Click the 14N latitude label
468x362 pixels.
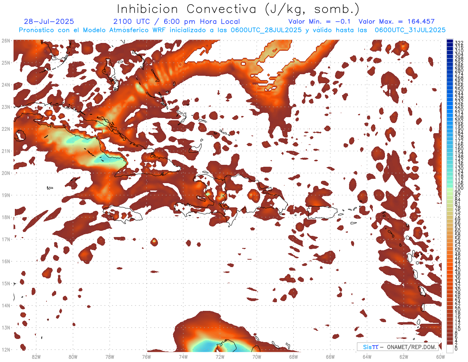click(x=6, y=305)
